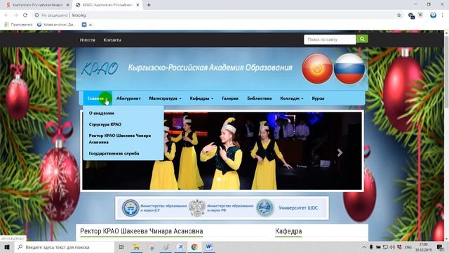Open Microsoft Word from the taskbar
Viewport: 449px width, 253px height.
[x=209, y=247]
